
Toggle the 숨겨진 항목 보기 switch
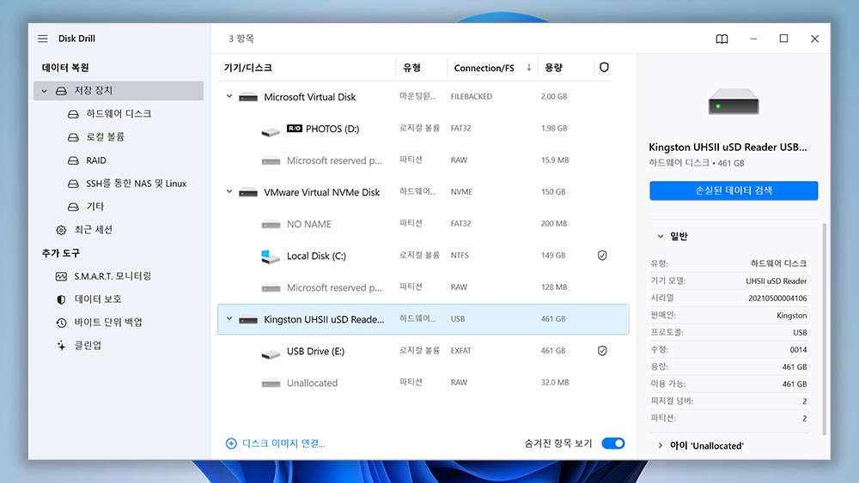(613, 443)
